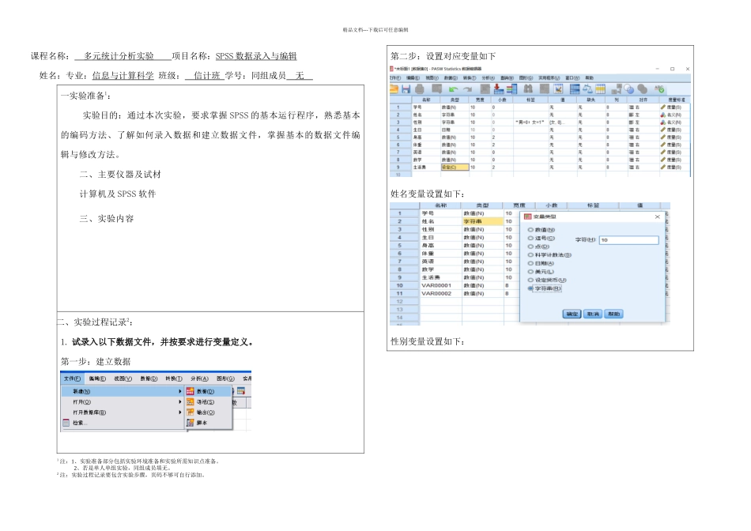Click the Recall dialog icon after the printer

pos(437,88)
